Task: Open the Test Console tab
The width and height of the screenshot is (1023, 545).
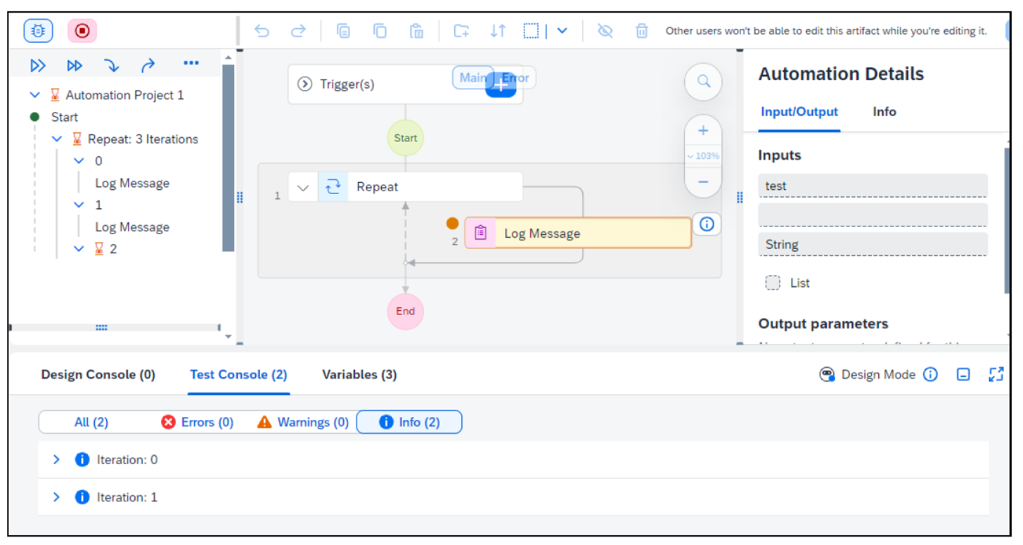Action: (x=238, y=375)
